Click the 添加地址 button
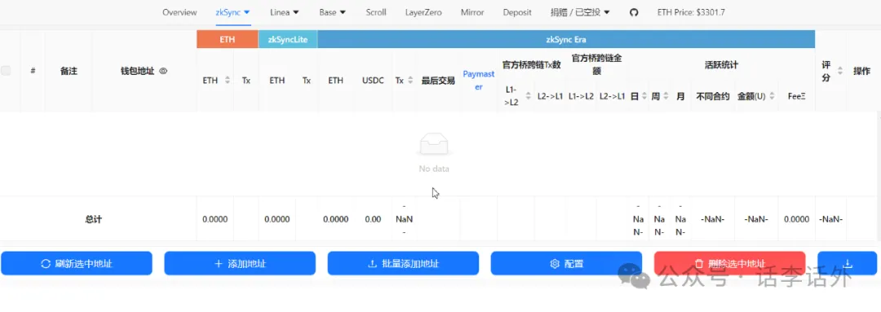The height and width of the screenshot is (312, 881). pos(240,263)
